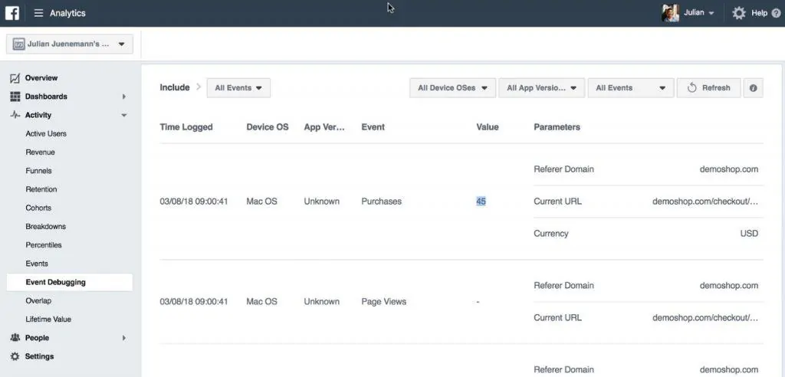Open the hamburger menu next to Analytics
This screenshot has width=785, height=377.
pos(38,14)
